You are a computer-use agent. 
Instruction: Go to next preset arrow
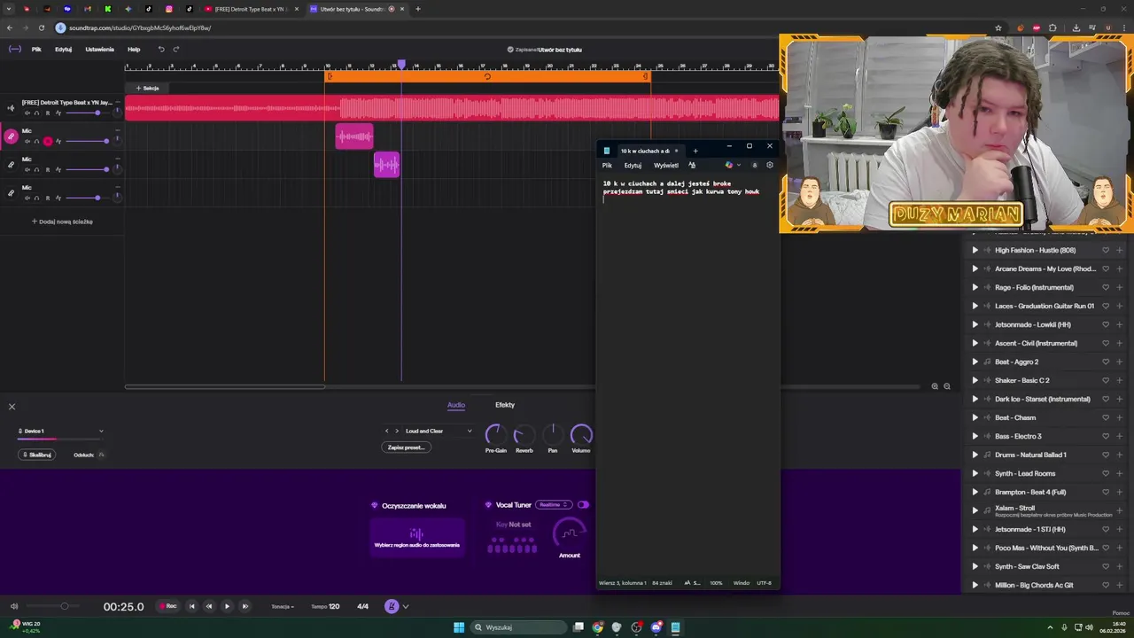(396, 432)
